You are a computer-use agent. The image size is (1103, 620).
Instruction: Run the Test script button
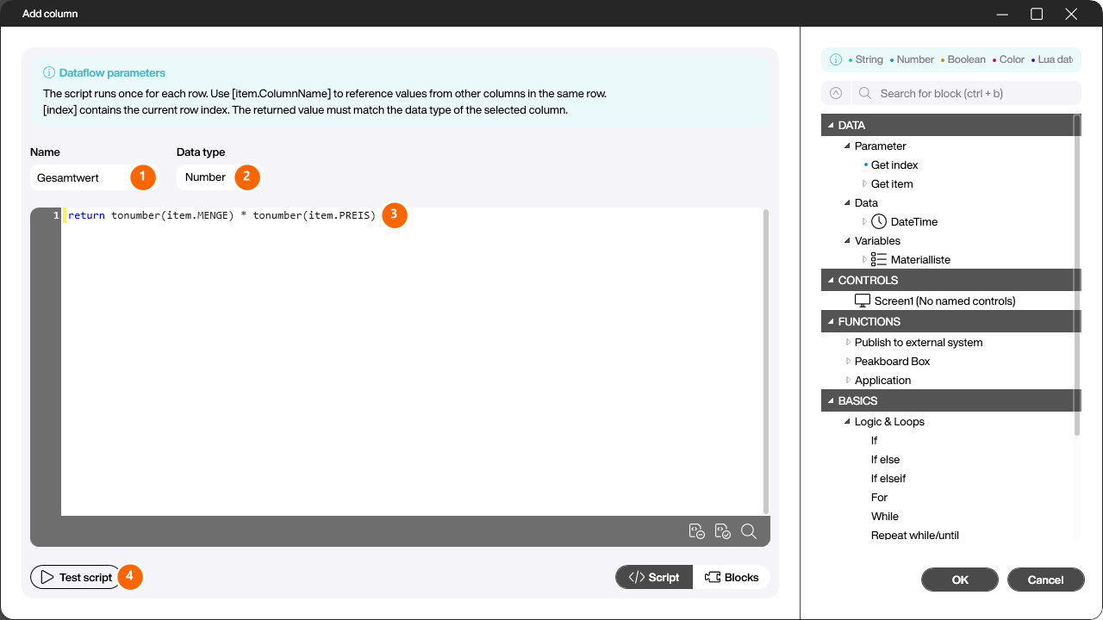(76, 577)
